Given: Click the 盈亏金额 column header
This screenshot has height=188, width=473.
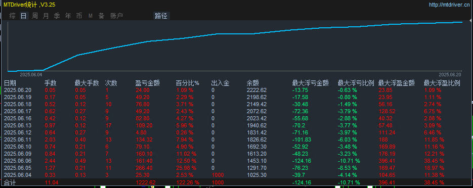Looking at the screenshot, I should point(148,83).
